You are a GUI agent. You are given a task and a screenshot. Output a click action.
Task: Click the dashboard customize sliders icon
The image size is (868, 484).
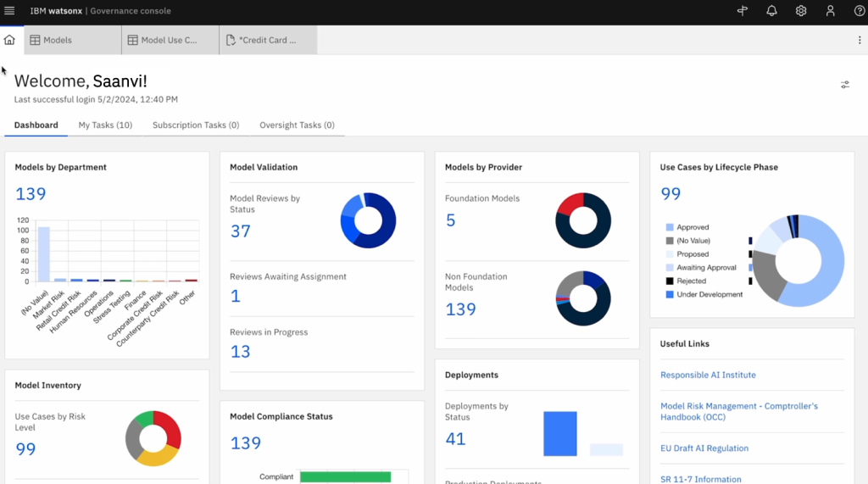[x=845, y=85]
